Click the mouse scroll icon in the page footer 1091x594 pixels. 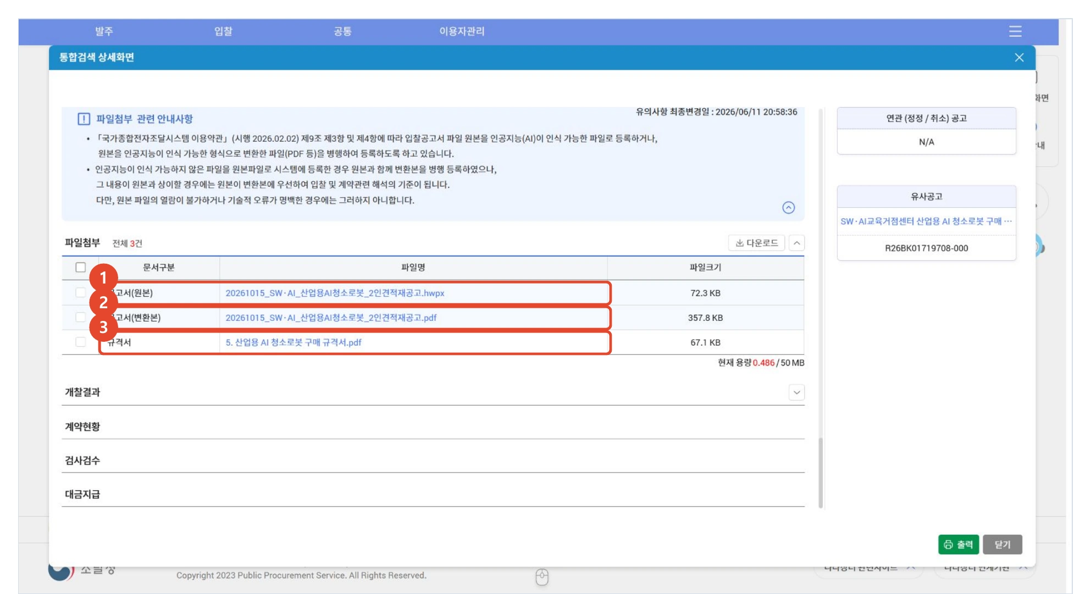[x=542, y=577]
